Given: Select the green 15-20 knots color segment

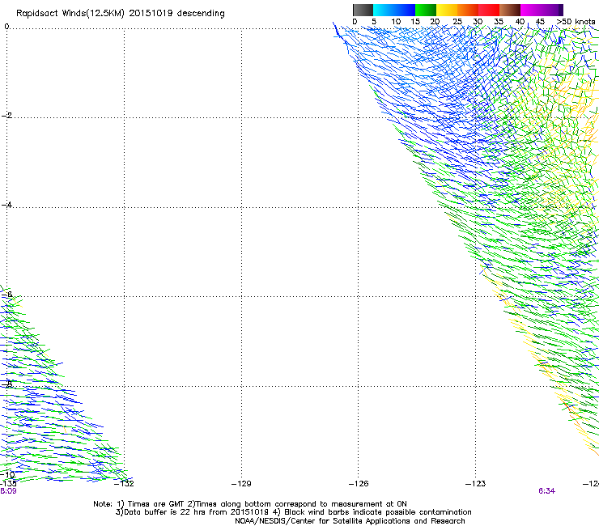Looking at the screenshot, I should 426,10.
